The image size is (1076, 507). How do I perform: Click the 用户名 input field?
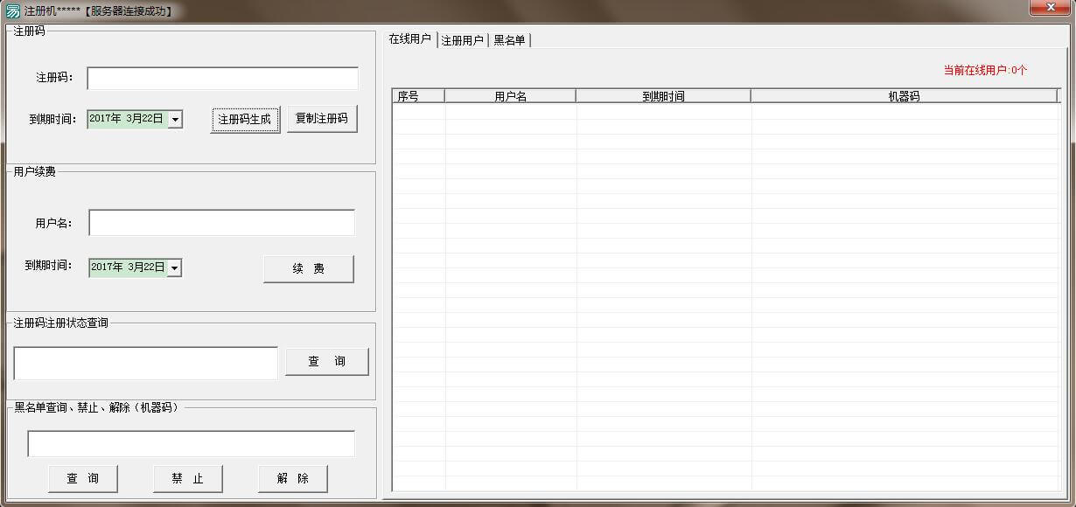tap(222, 222)
